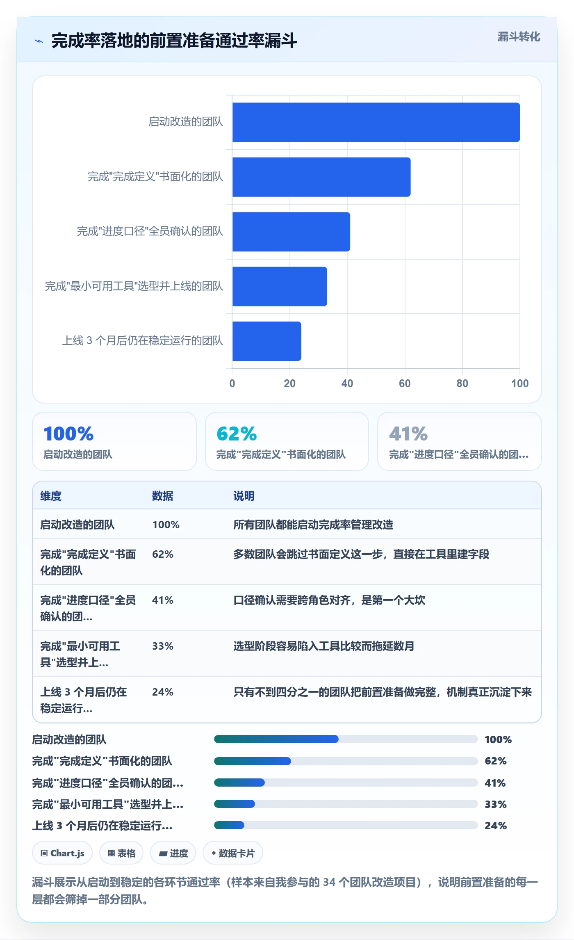Click the 41% stat card

[x=460, y=441]
